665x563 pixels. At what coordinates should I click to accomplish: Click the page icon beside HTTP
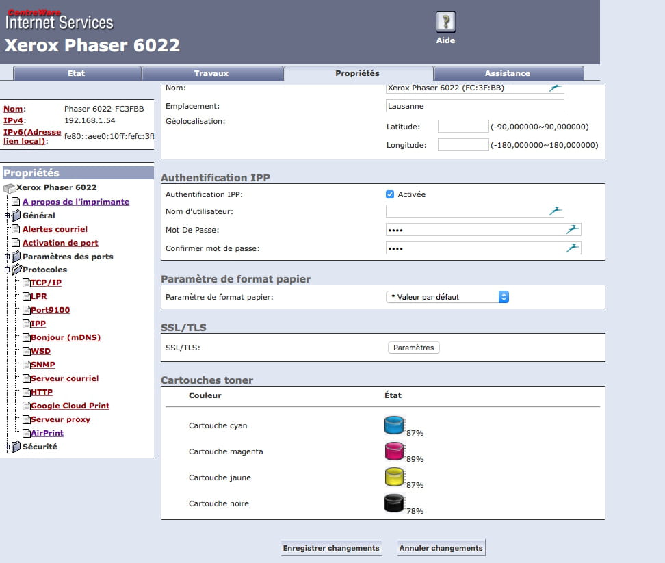[26, 392]
